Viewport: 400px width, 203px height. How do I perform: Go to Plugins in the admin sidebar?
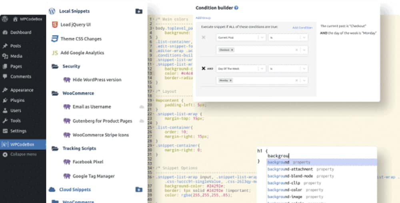pyautogui.click(x=17, y=100)
